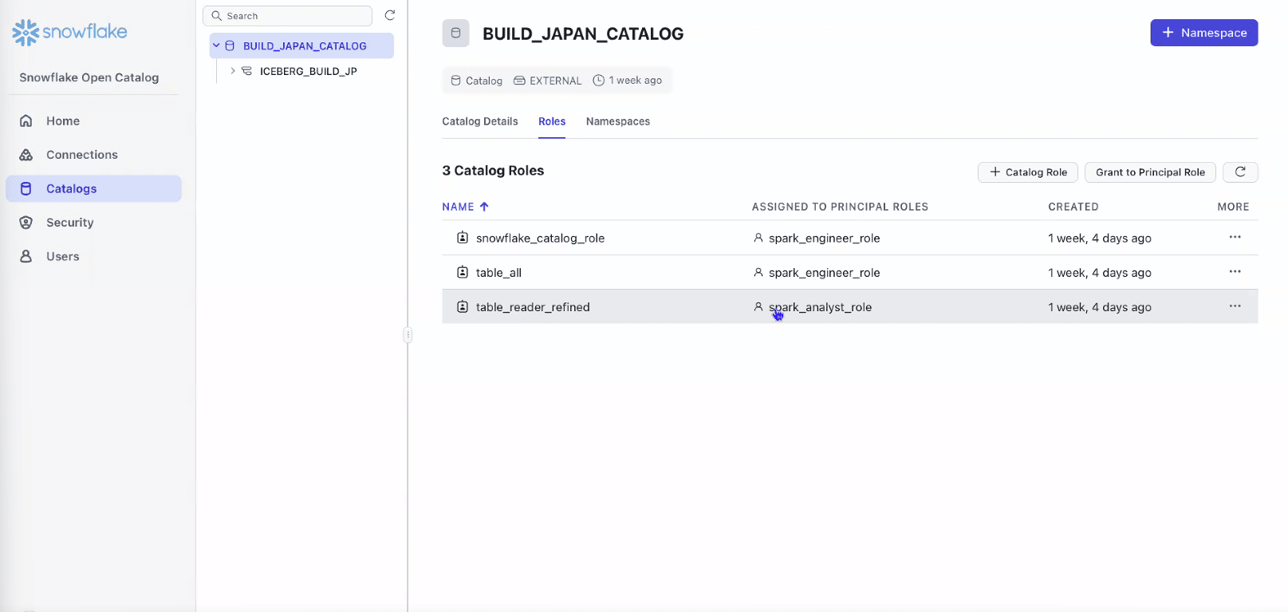Click the NAME sort arrow icon

click(x=484, y=207)
